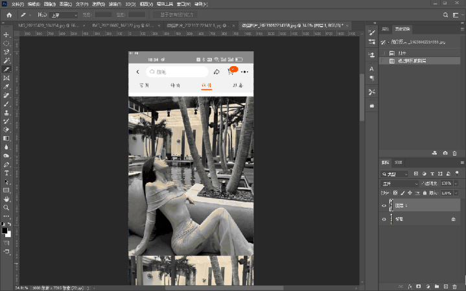Toggle lock all padlock in Layers panel
Screen dimensions: 466x291
(425, 193)
